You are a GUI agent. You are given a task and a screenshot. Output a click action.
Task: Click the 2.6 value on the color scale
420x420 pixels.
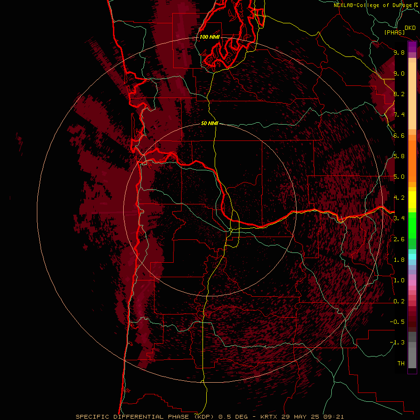[x=399, y=239]
